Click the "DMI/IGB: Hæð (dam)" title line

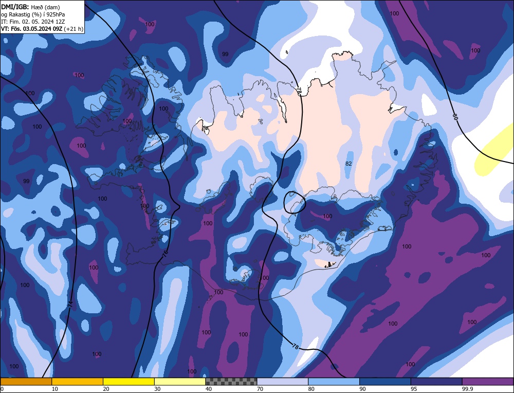pyautogui.click(x=30, y=7)
